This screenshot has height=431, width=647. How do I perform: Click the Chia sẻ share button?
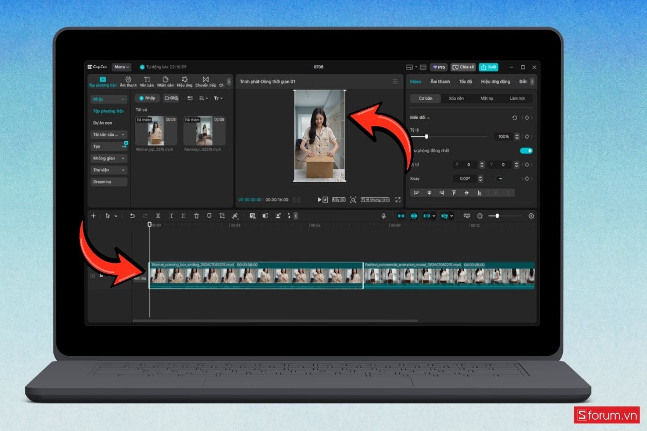click(x=464, y=67)
